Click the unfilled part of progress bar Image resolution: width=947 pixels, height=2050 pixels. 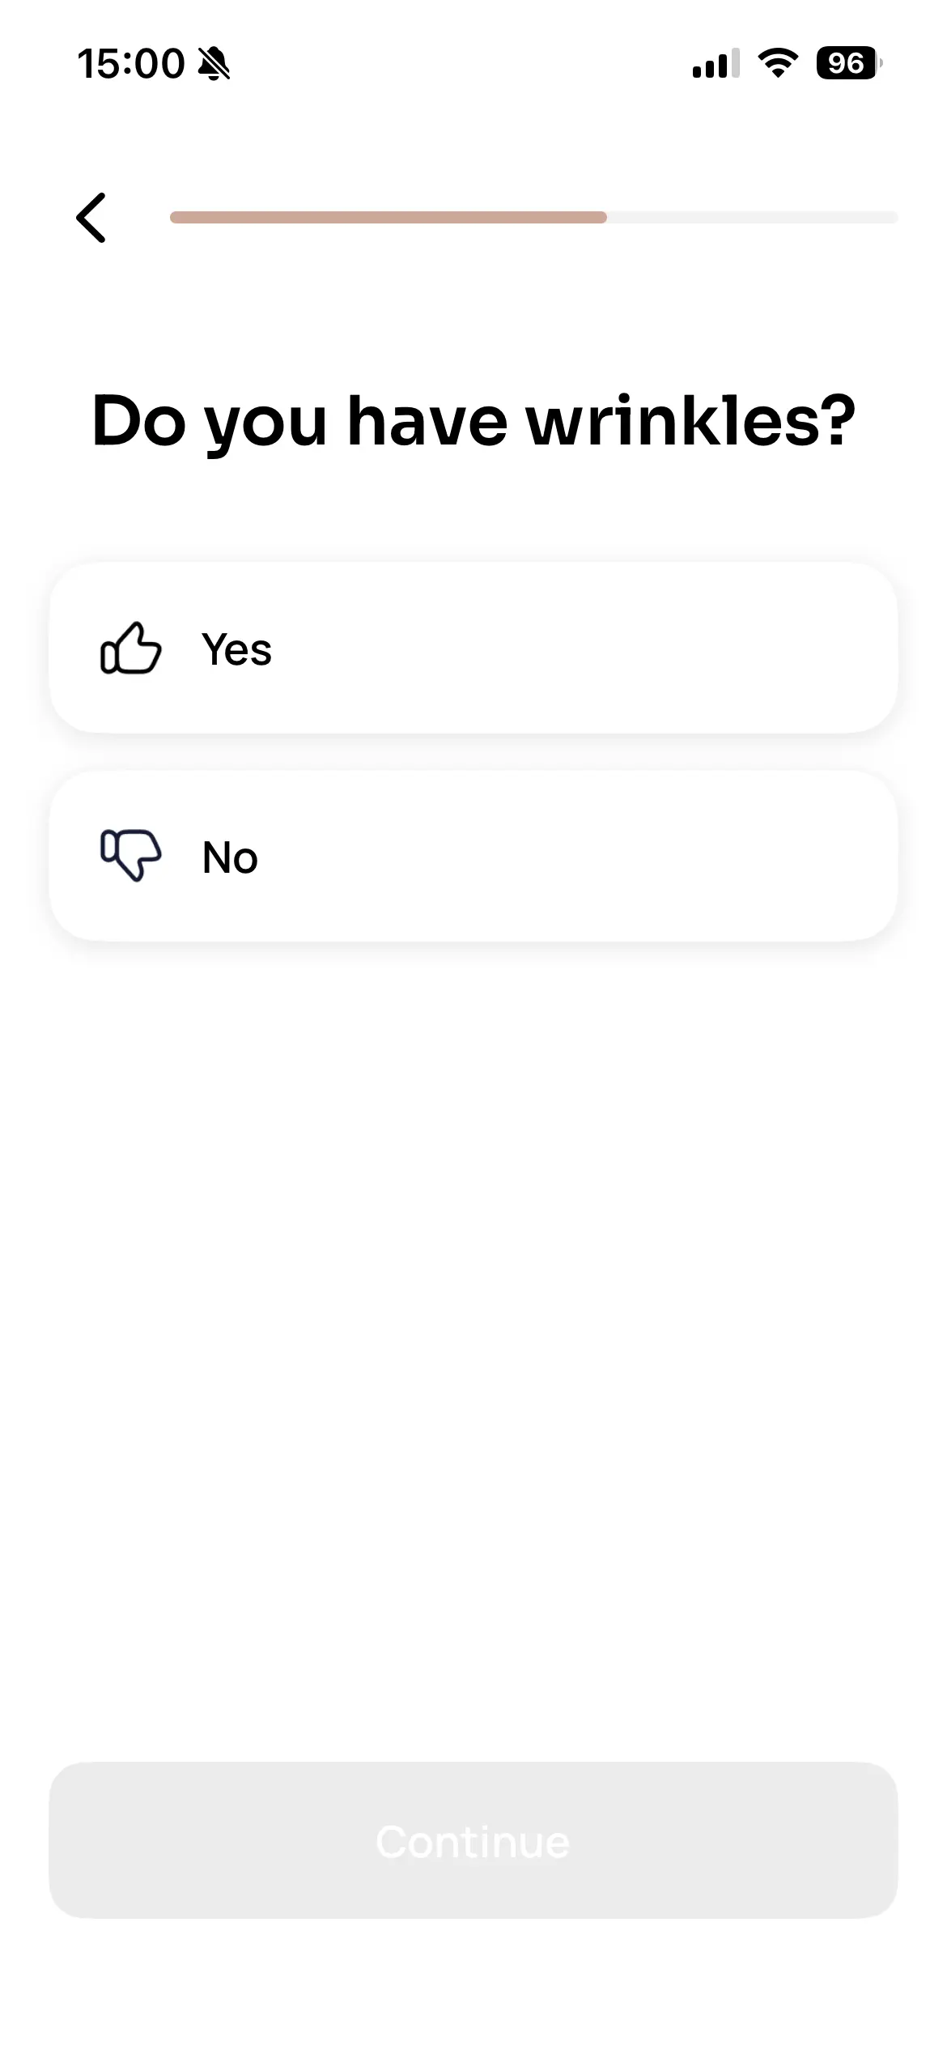tap(753, 217)
